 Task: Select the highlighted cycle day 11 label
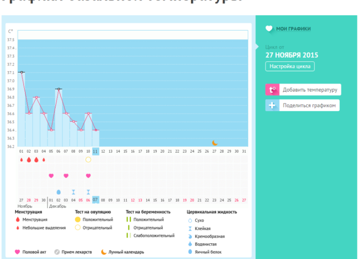pos(95,151)
